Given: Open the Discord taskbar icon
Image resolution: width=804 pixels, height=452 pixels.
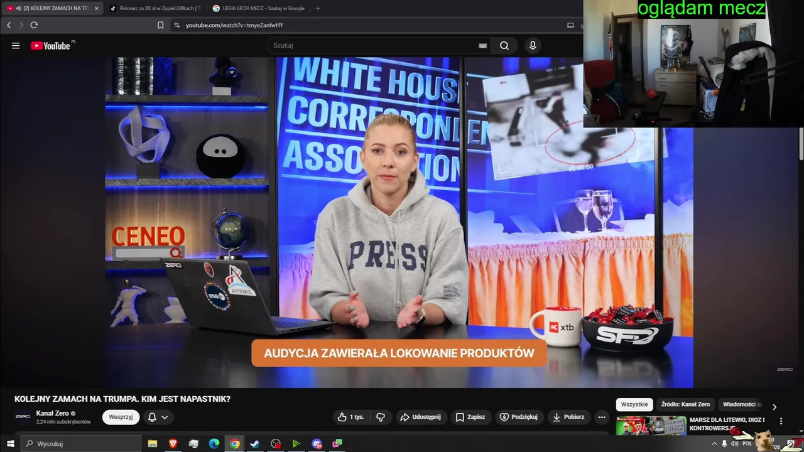Looking at the screenshot, I should point(317,444).
